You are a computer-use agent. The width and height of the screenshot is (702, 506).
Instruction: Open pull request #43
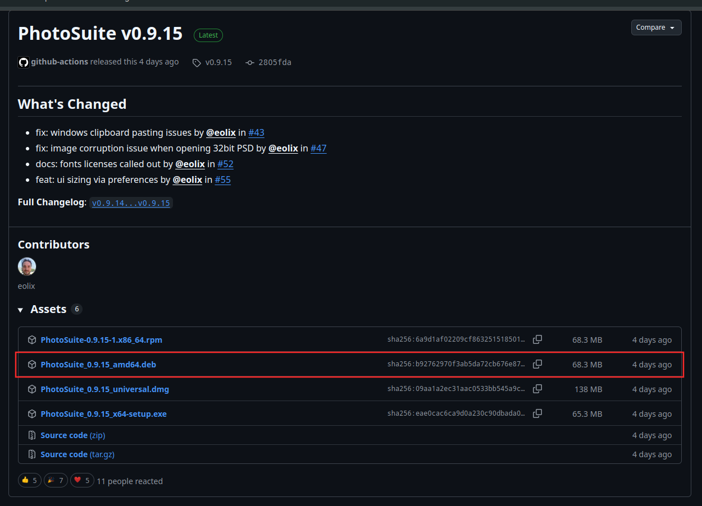(x=256, y=133)
